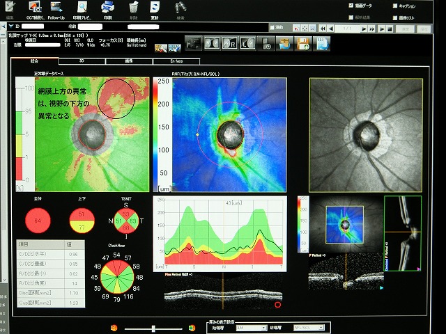
Task: Switch to the 3D tab
Action: tap(81, 61)
